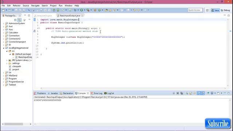Open the Search menu
This screenshot has height=131, width=233.
click(45, 6)
